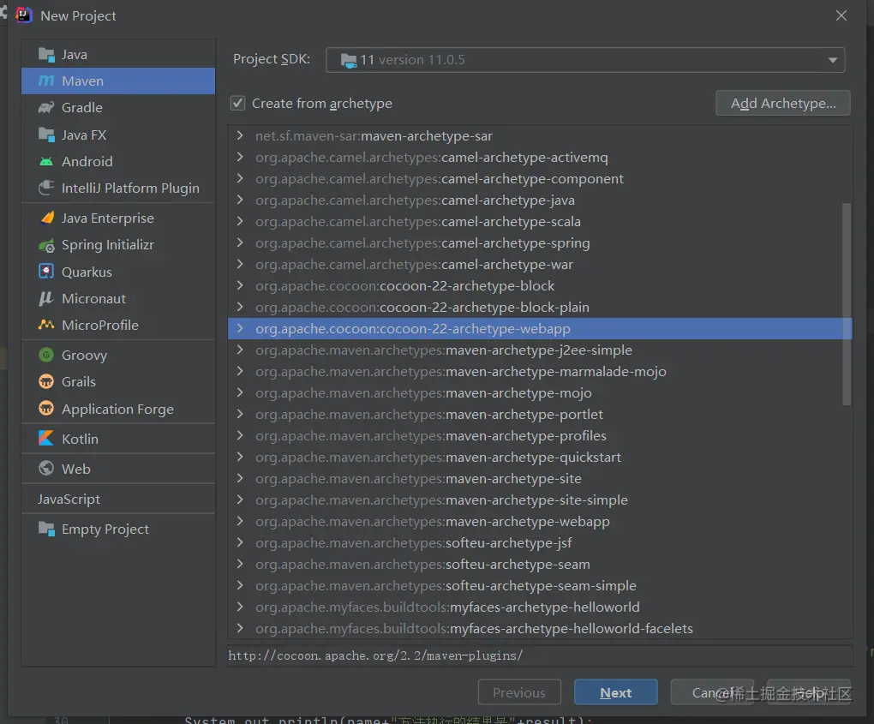This screenshot has height=724, width=874.
Task: Close the New Project dialog
Action: tap(841, 15)
